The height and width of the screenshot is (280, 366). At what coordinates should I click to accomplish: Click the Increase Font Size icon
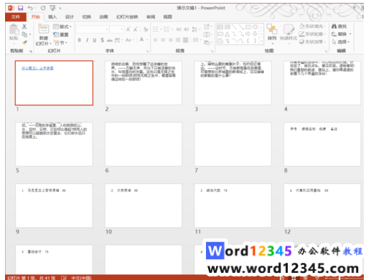pyautogui.click(x=128, y=29)
